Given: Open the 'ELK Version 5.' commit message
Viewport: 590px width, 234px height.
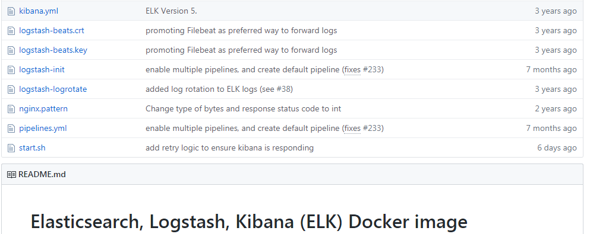Looking at the screenshot, I should pos(171,11).
